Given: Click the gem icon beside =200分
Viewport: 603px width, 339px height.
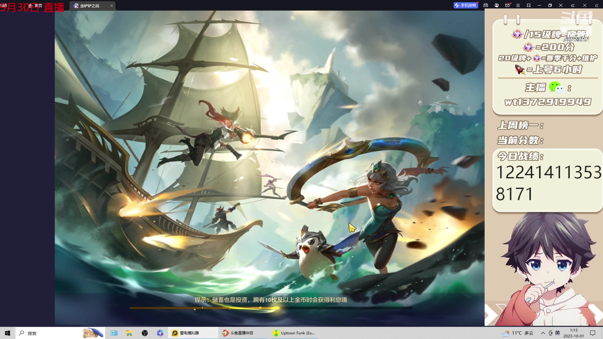Looking at the screenshot, I should pos(528,47).
